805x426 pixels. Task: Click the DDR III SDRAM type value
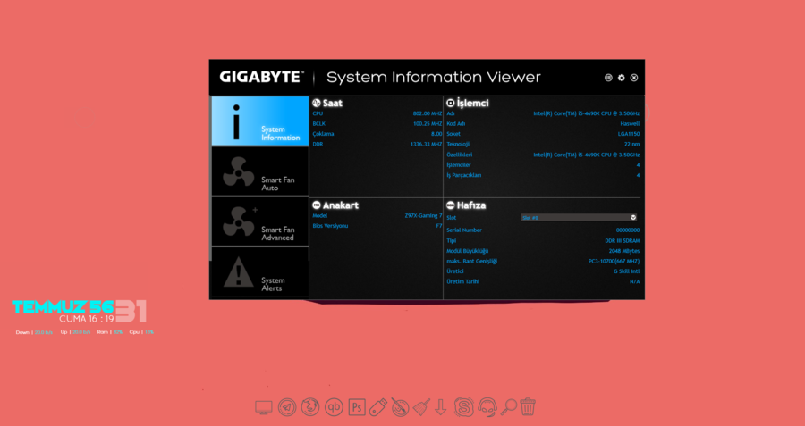(x=623, y=241)
